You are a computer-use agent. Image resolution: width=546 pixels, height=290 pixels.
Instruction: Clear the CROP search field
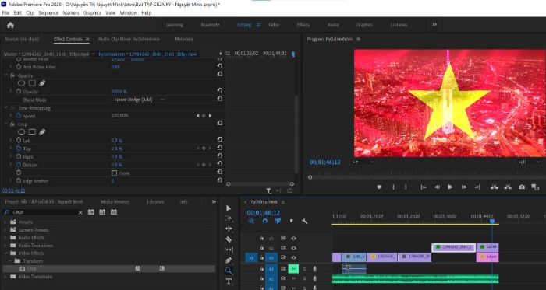point(80,212)
